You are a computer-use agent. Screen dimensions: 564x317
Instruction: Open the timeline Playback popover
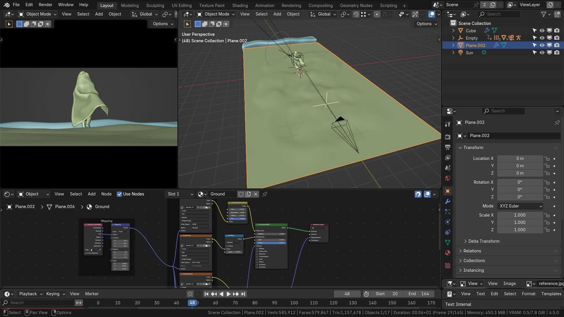(x=31, y=294)
